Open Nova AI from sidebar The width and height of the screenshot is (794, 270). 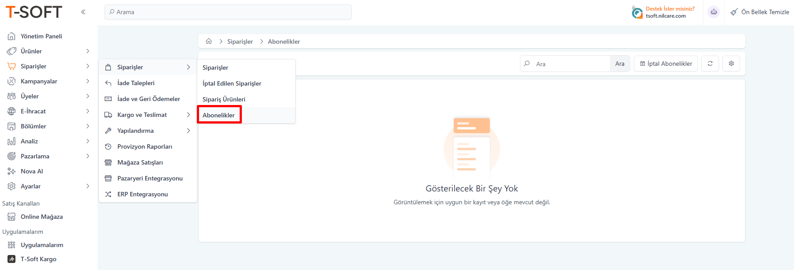32,171
